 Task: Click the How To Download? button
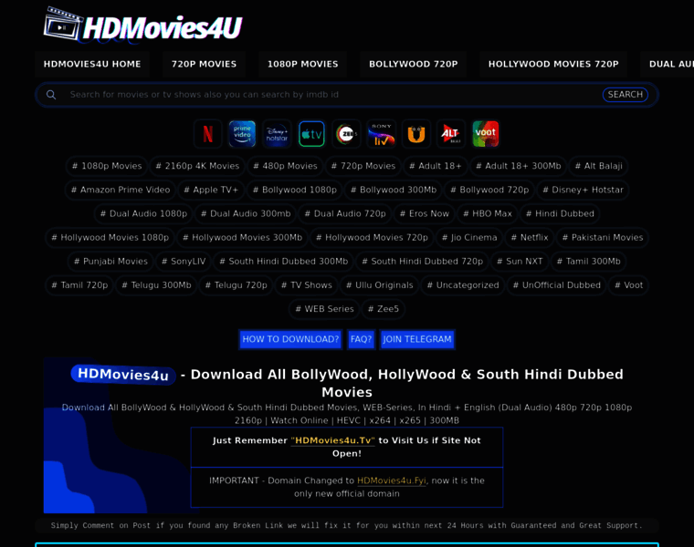pos(290,339)
